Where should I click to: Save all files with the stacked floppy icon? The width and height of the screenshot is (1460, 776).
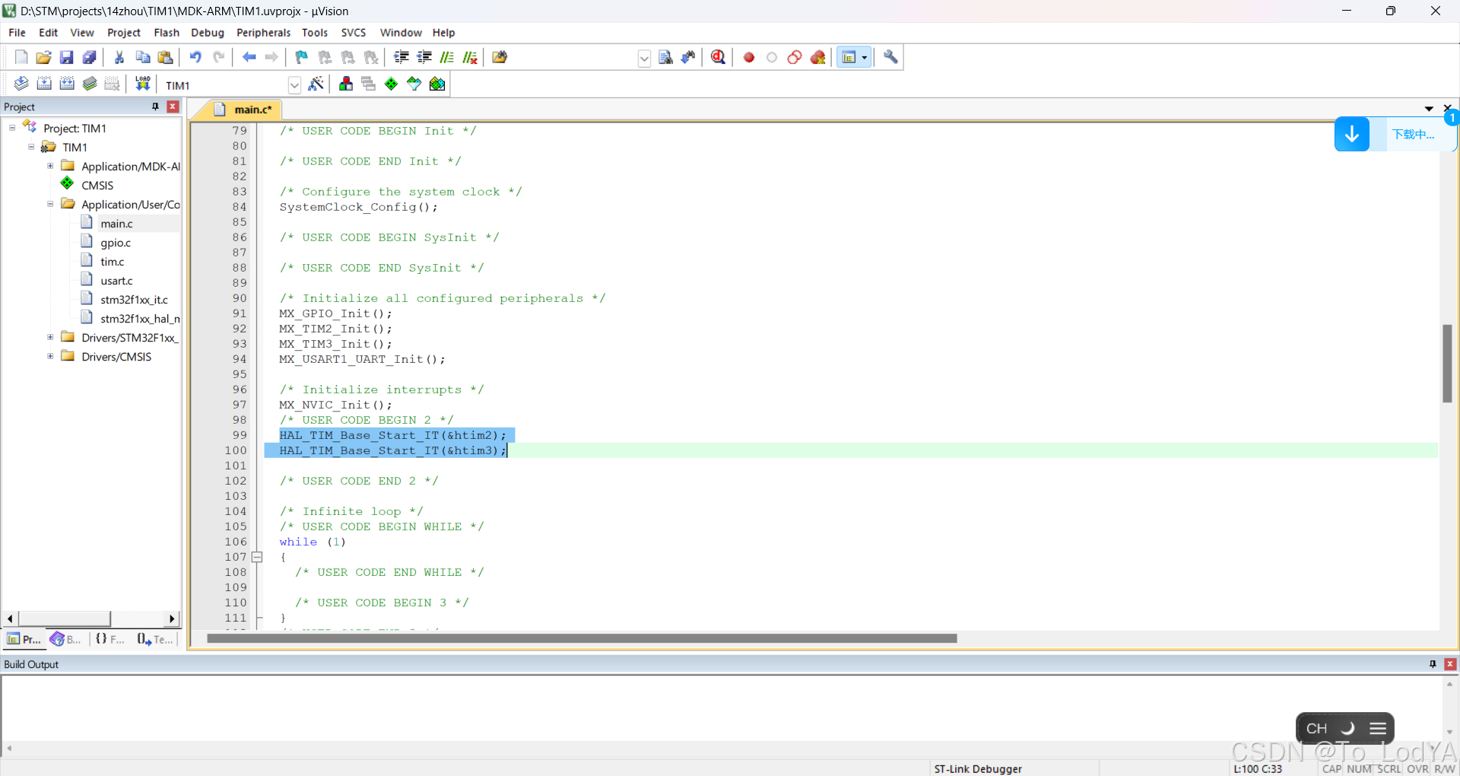pyautogui.click(x=89, y=57)
